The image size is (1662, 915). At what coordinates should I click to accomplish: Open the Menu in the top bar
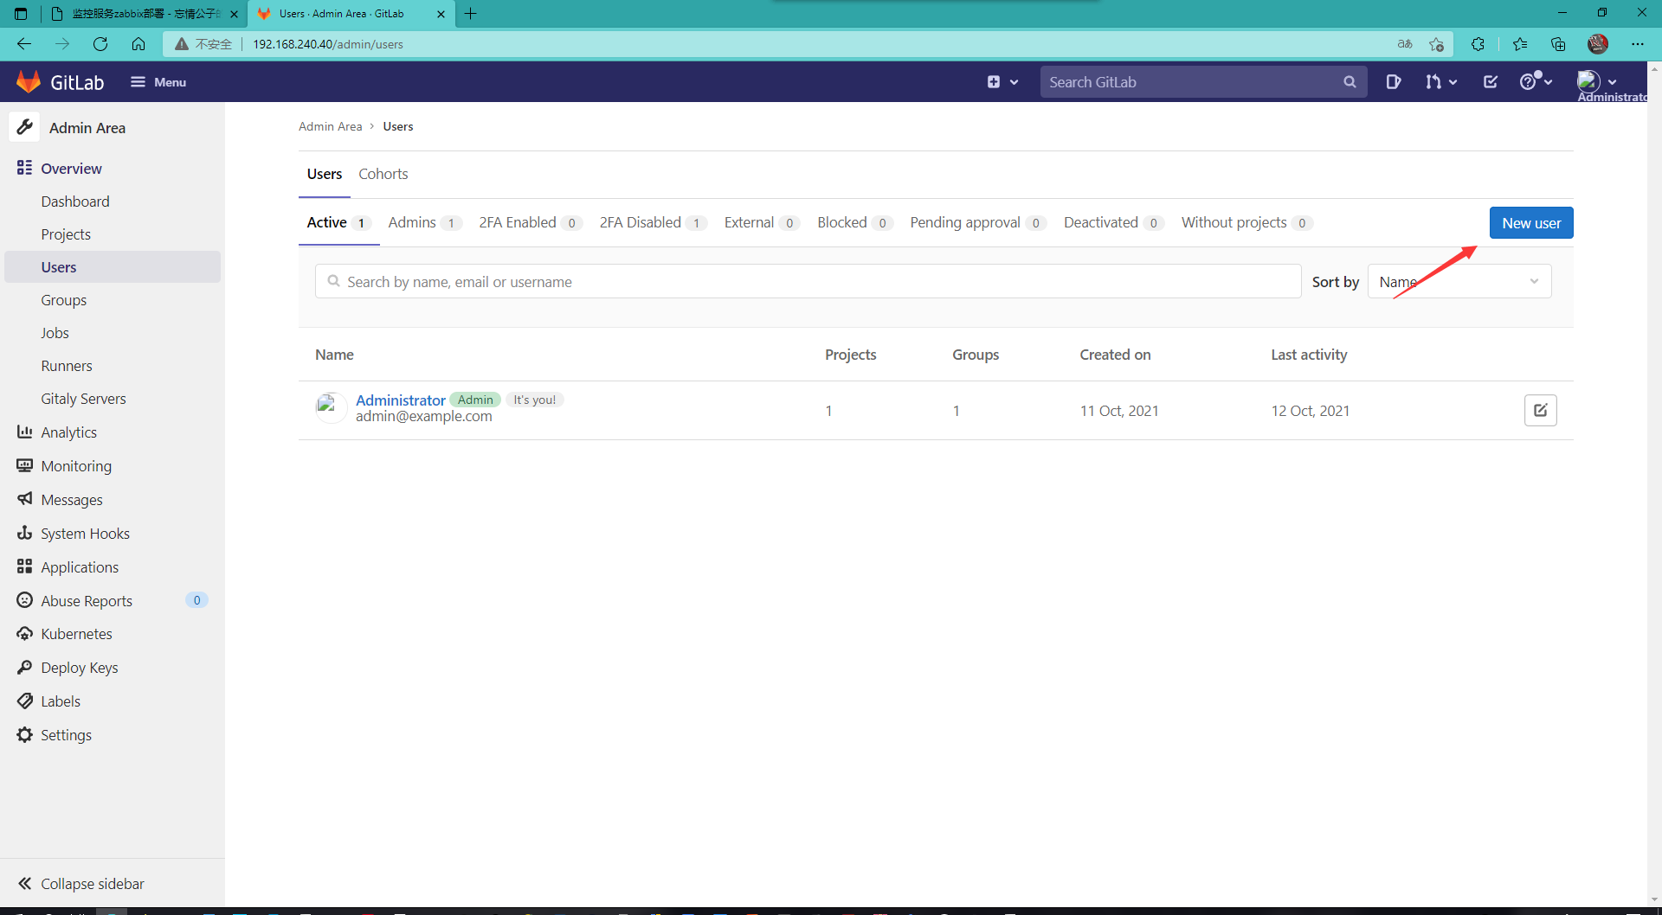click(158, 81)
